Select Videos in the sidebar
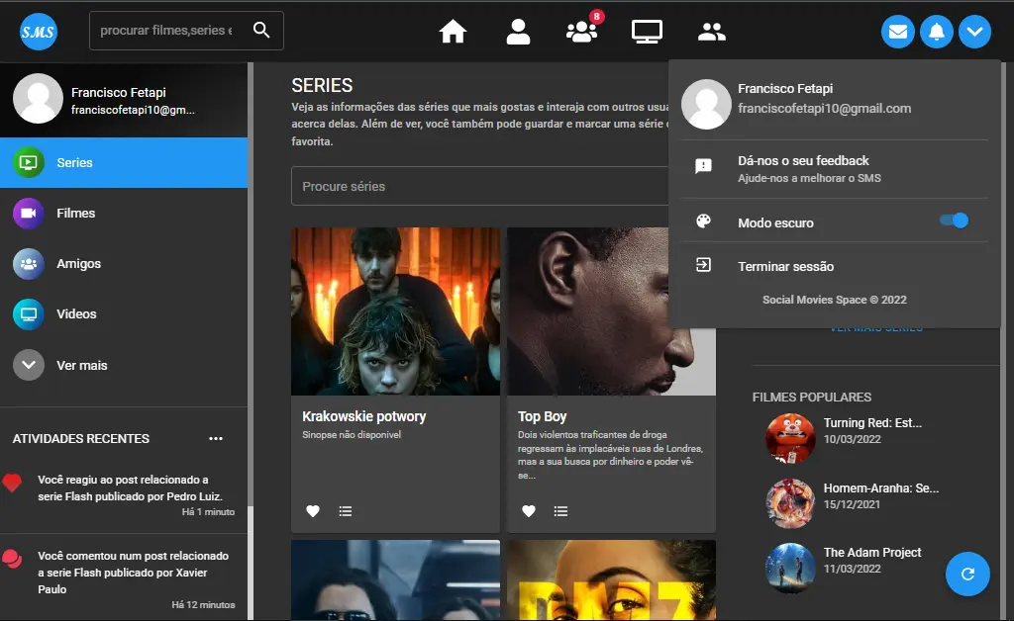The height and width of the screenshot is (621, 1014). tap(124, 313)
